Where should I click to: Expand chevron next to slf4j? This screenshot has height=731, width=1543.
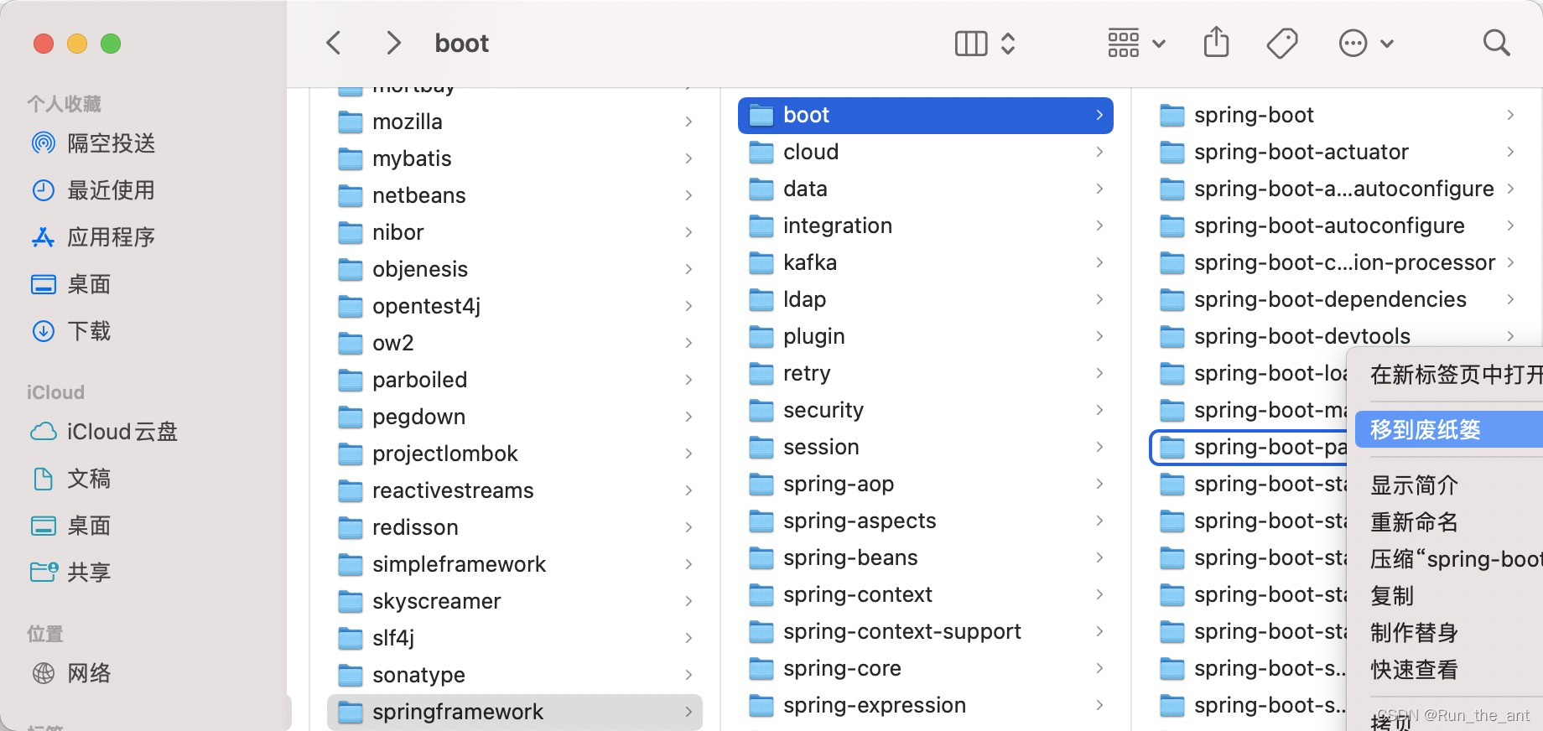(688, 638)
